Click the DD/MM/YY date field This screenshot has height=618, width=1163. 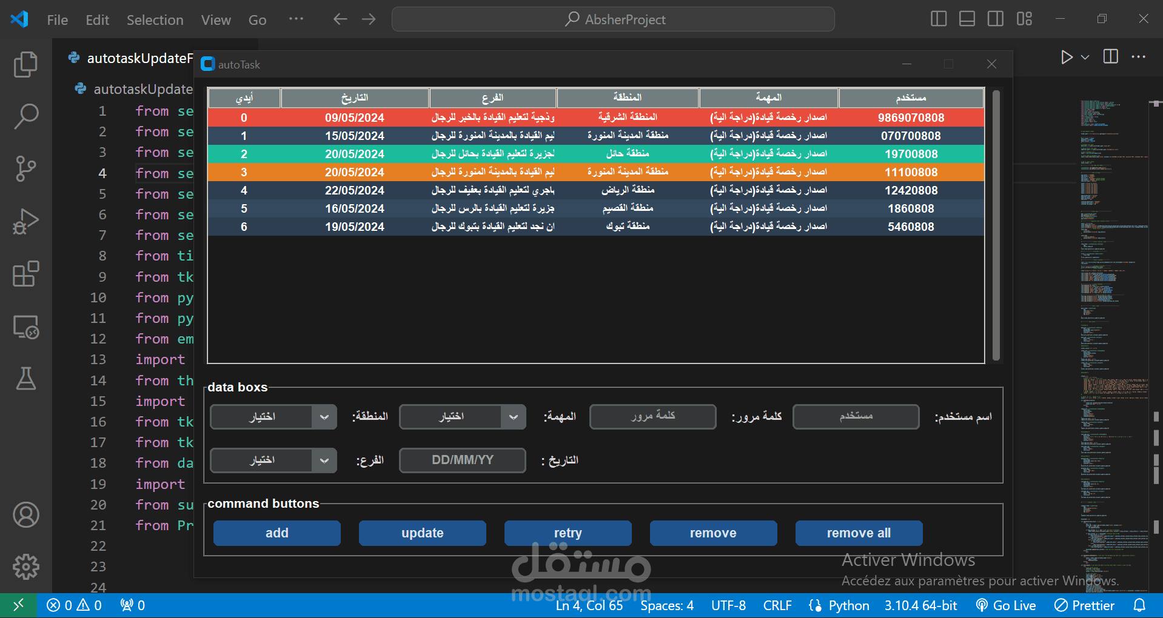pyautogui.click(x=462, y=460)
